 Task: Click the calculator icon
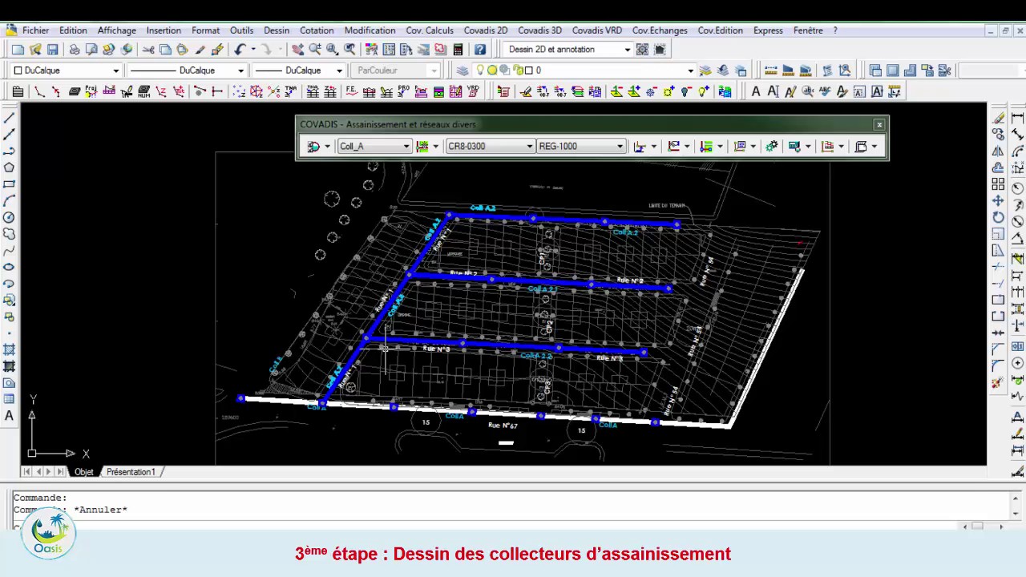pyautogui.click(x=458, y=50)
